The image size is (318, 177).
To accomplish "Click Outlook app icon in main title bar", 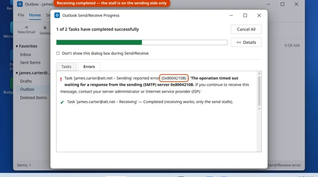I will tap(20, 4).
